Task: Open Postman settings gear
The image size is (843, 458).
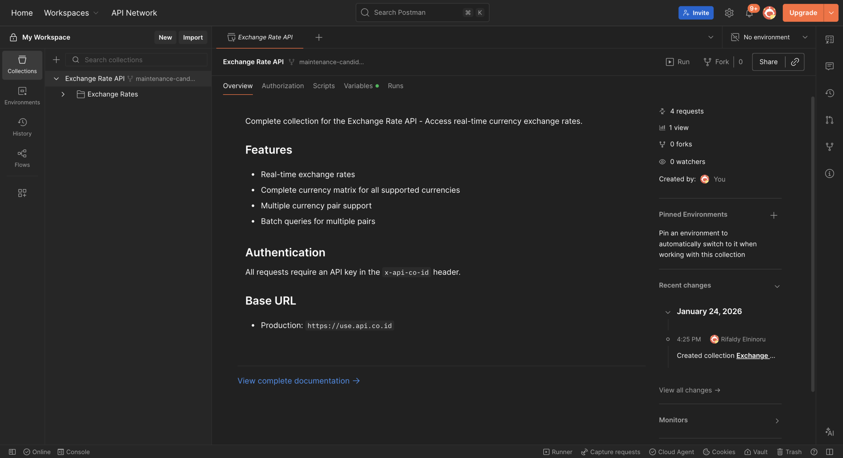Action: (729, 13)
